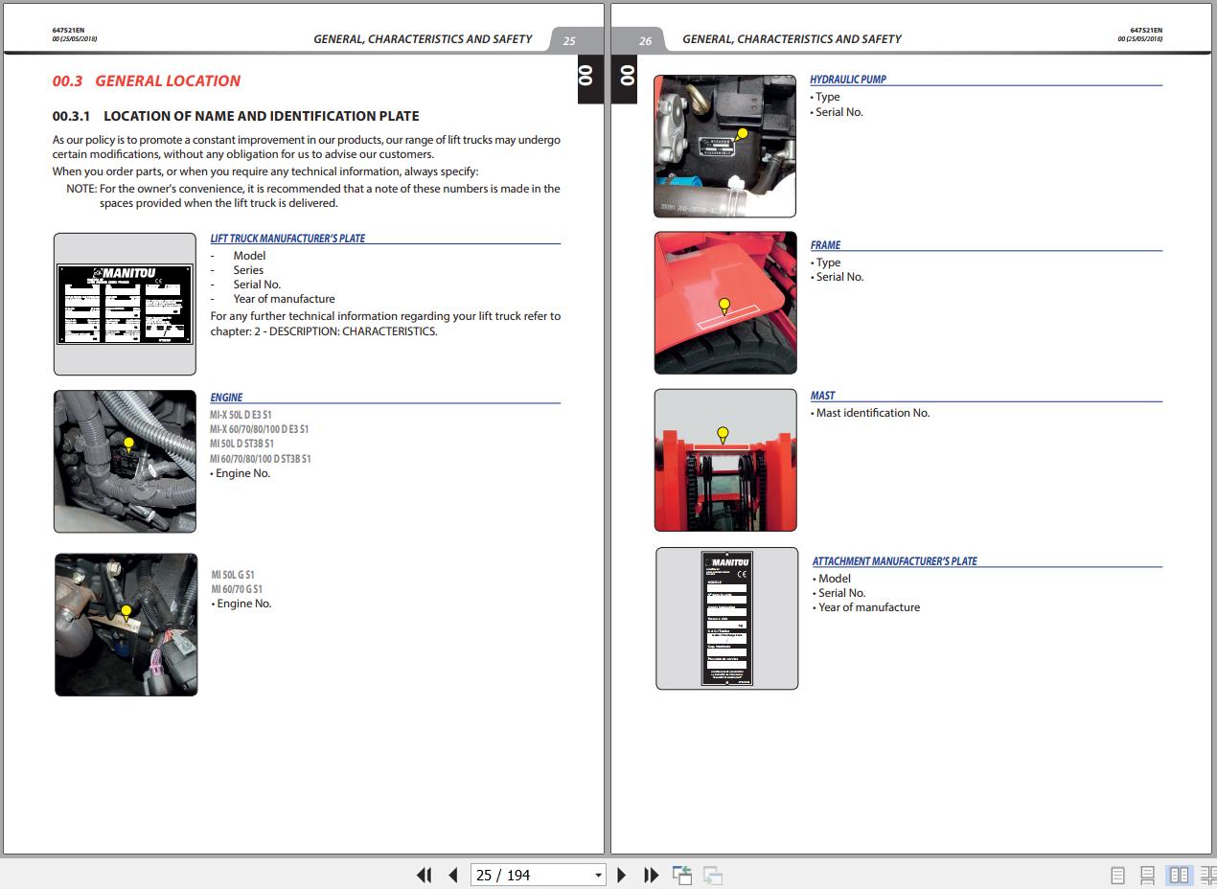The height and width of the screenshot is (889, 1217).
Task: Click the go to next view icon
Action: (x=712, y=875)
